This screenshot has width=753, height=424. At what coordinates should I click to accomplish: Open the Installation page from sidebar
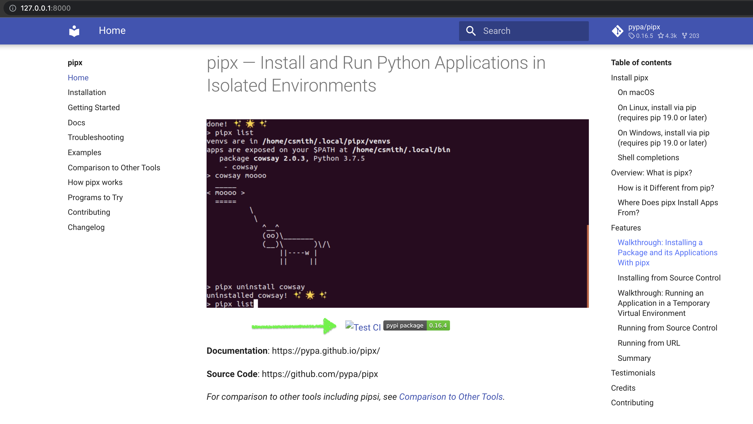[x=87, y=92]
